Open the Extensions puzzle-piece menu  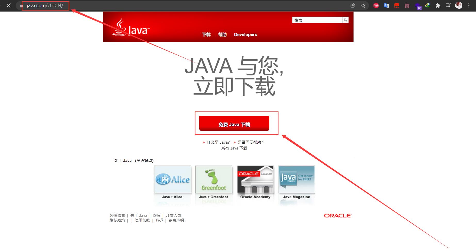click(438, 5)
